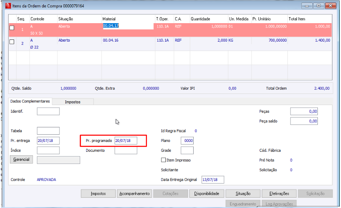Viewport: 341px width, 208px height.
Task: Click the Gerencial button
Action: 21,160
